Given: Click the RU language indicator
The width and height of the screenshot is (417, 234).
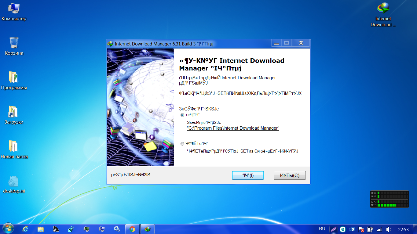Looking at the screenshot, I should pyautogui.click(x=322, y=229).
